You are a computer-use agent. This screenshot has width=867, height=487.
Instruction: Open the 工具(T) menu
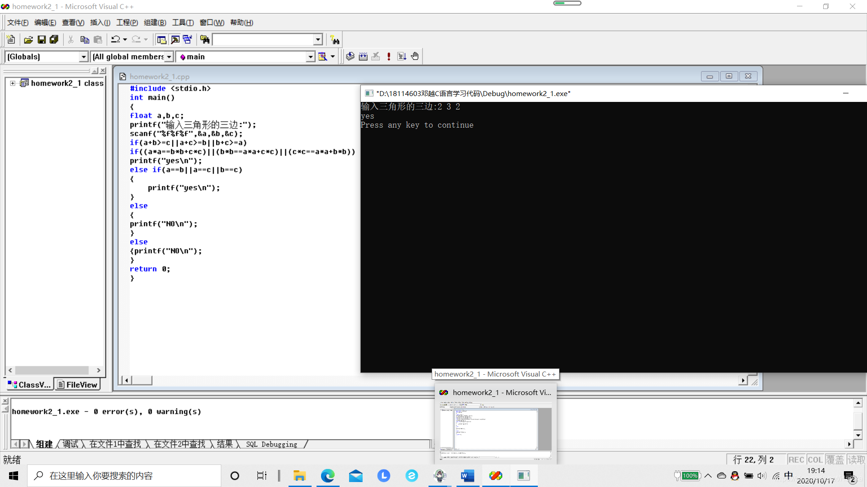coord(183,23)
